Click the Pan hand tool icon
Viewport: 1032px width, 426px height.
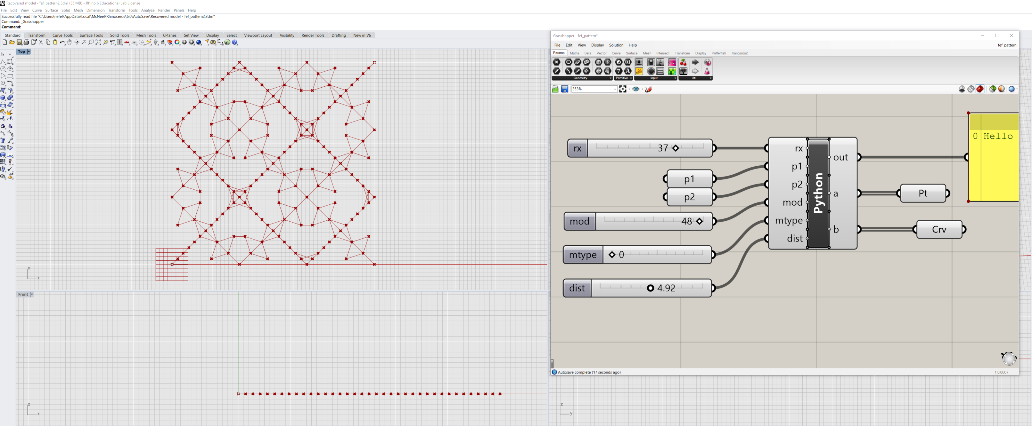click(69, 43)
